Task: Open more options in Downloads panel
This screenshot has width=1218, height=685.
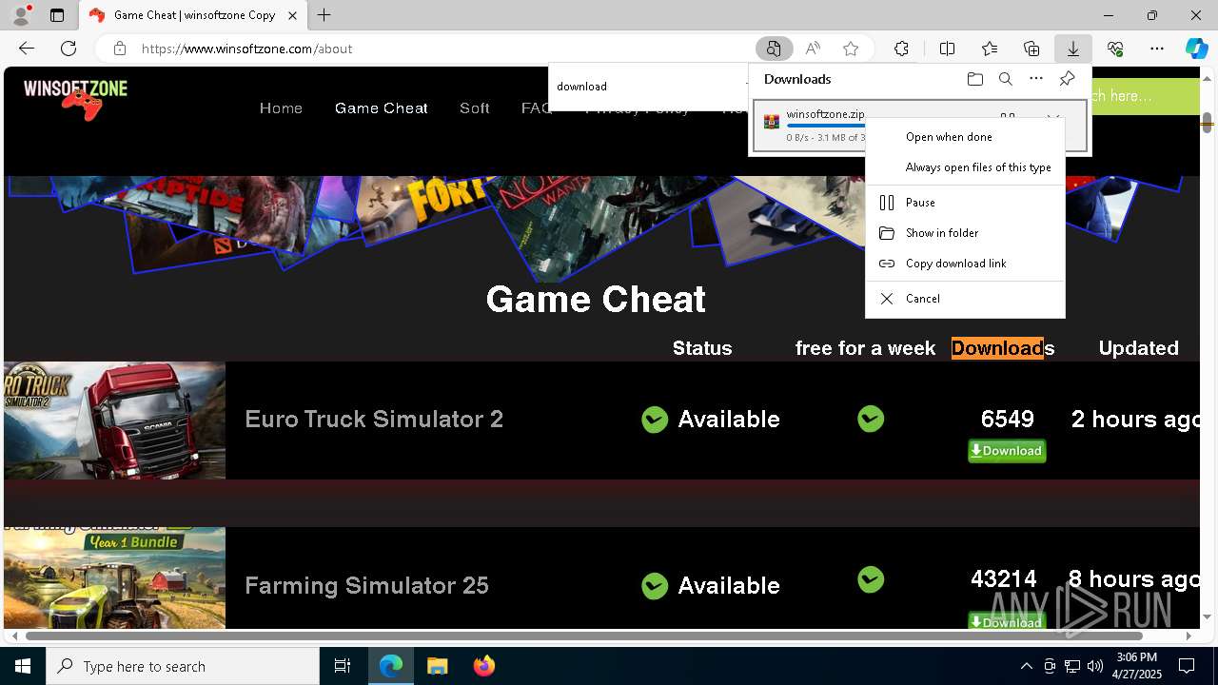Action: click(1036, 79)
